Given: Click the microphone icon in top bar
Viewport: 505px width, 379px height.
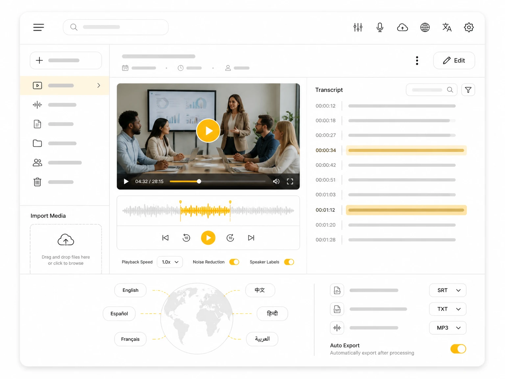Looking at the screenshot, I should [x=380, y=27].
